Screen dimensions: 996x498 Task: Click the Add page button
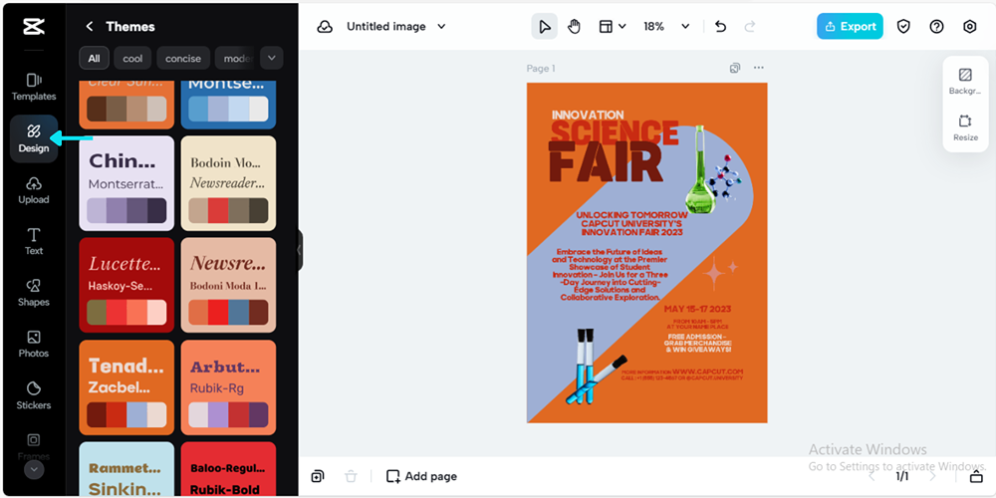point(421,476)
